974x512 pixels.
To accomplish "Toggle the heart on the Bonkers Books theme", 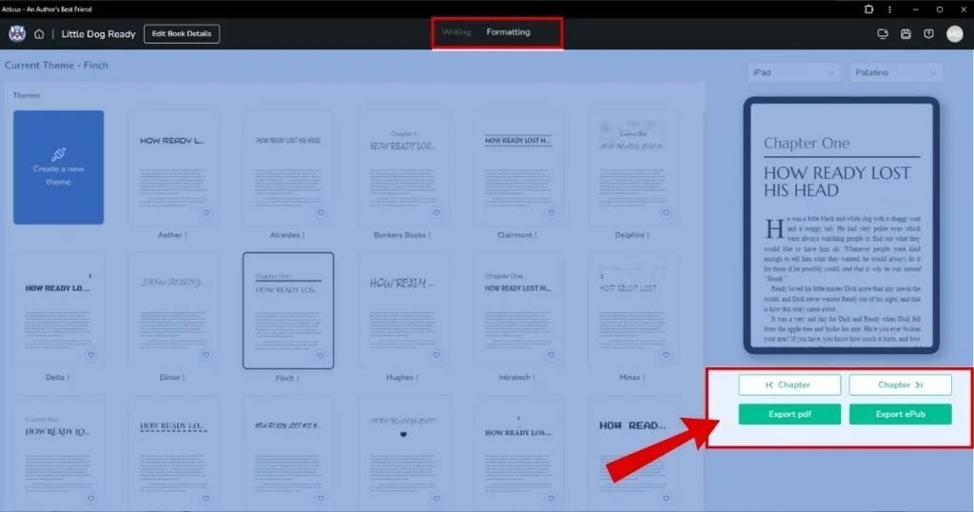I will tap(436, 212).
